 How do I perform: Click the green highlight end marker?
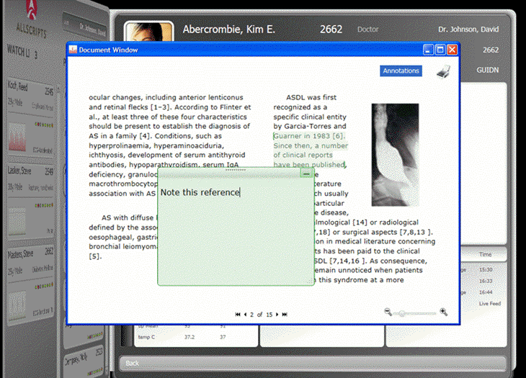pyautogui.click(x=346, y=165)
